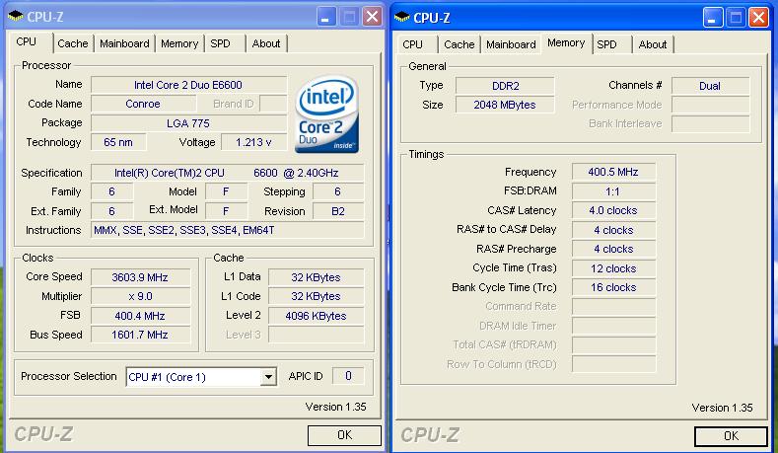Viewport: 778px width, 453px height.
Task: Click the Multiplier value x 9.0
Action: [140, 296]
